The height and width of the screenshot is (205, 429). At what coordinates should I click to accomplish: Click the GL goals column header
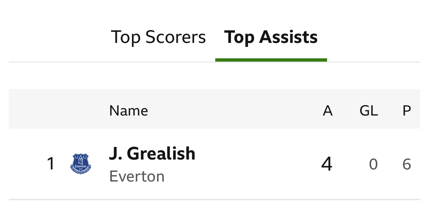(368, 110)
